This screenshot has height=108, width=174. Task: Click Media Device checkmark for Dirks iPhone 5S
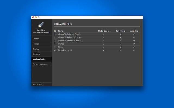point(104,50)
